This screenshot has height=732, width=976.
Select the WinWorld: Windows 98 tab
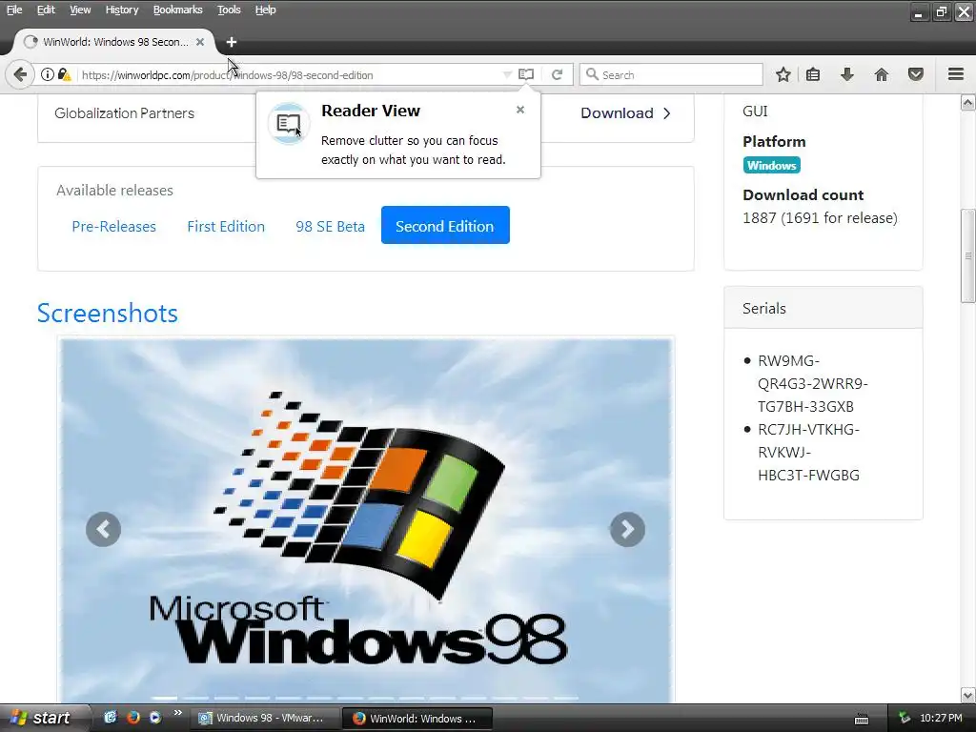(115, 42)
